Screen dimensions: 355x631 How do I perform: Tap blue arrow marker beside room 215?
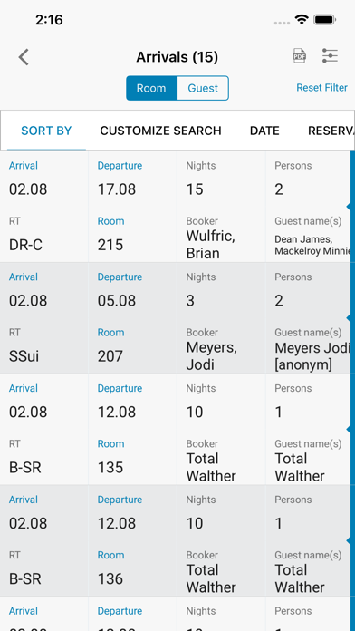coord(350,207)
